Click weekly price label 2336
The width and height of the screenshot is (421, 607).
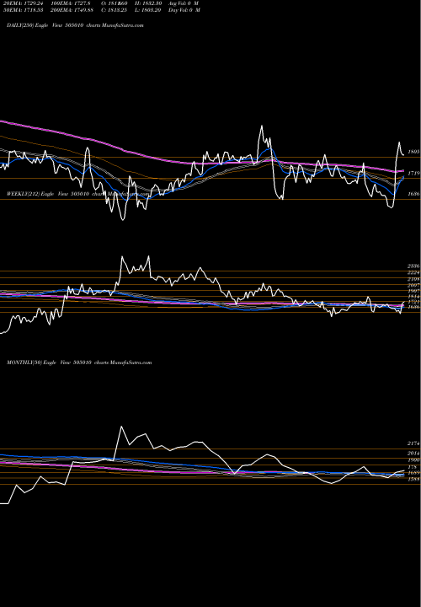pyautogui.click(x=413, y=266)
